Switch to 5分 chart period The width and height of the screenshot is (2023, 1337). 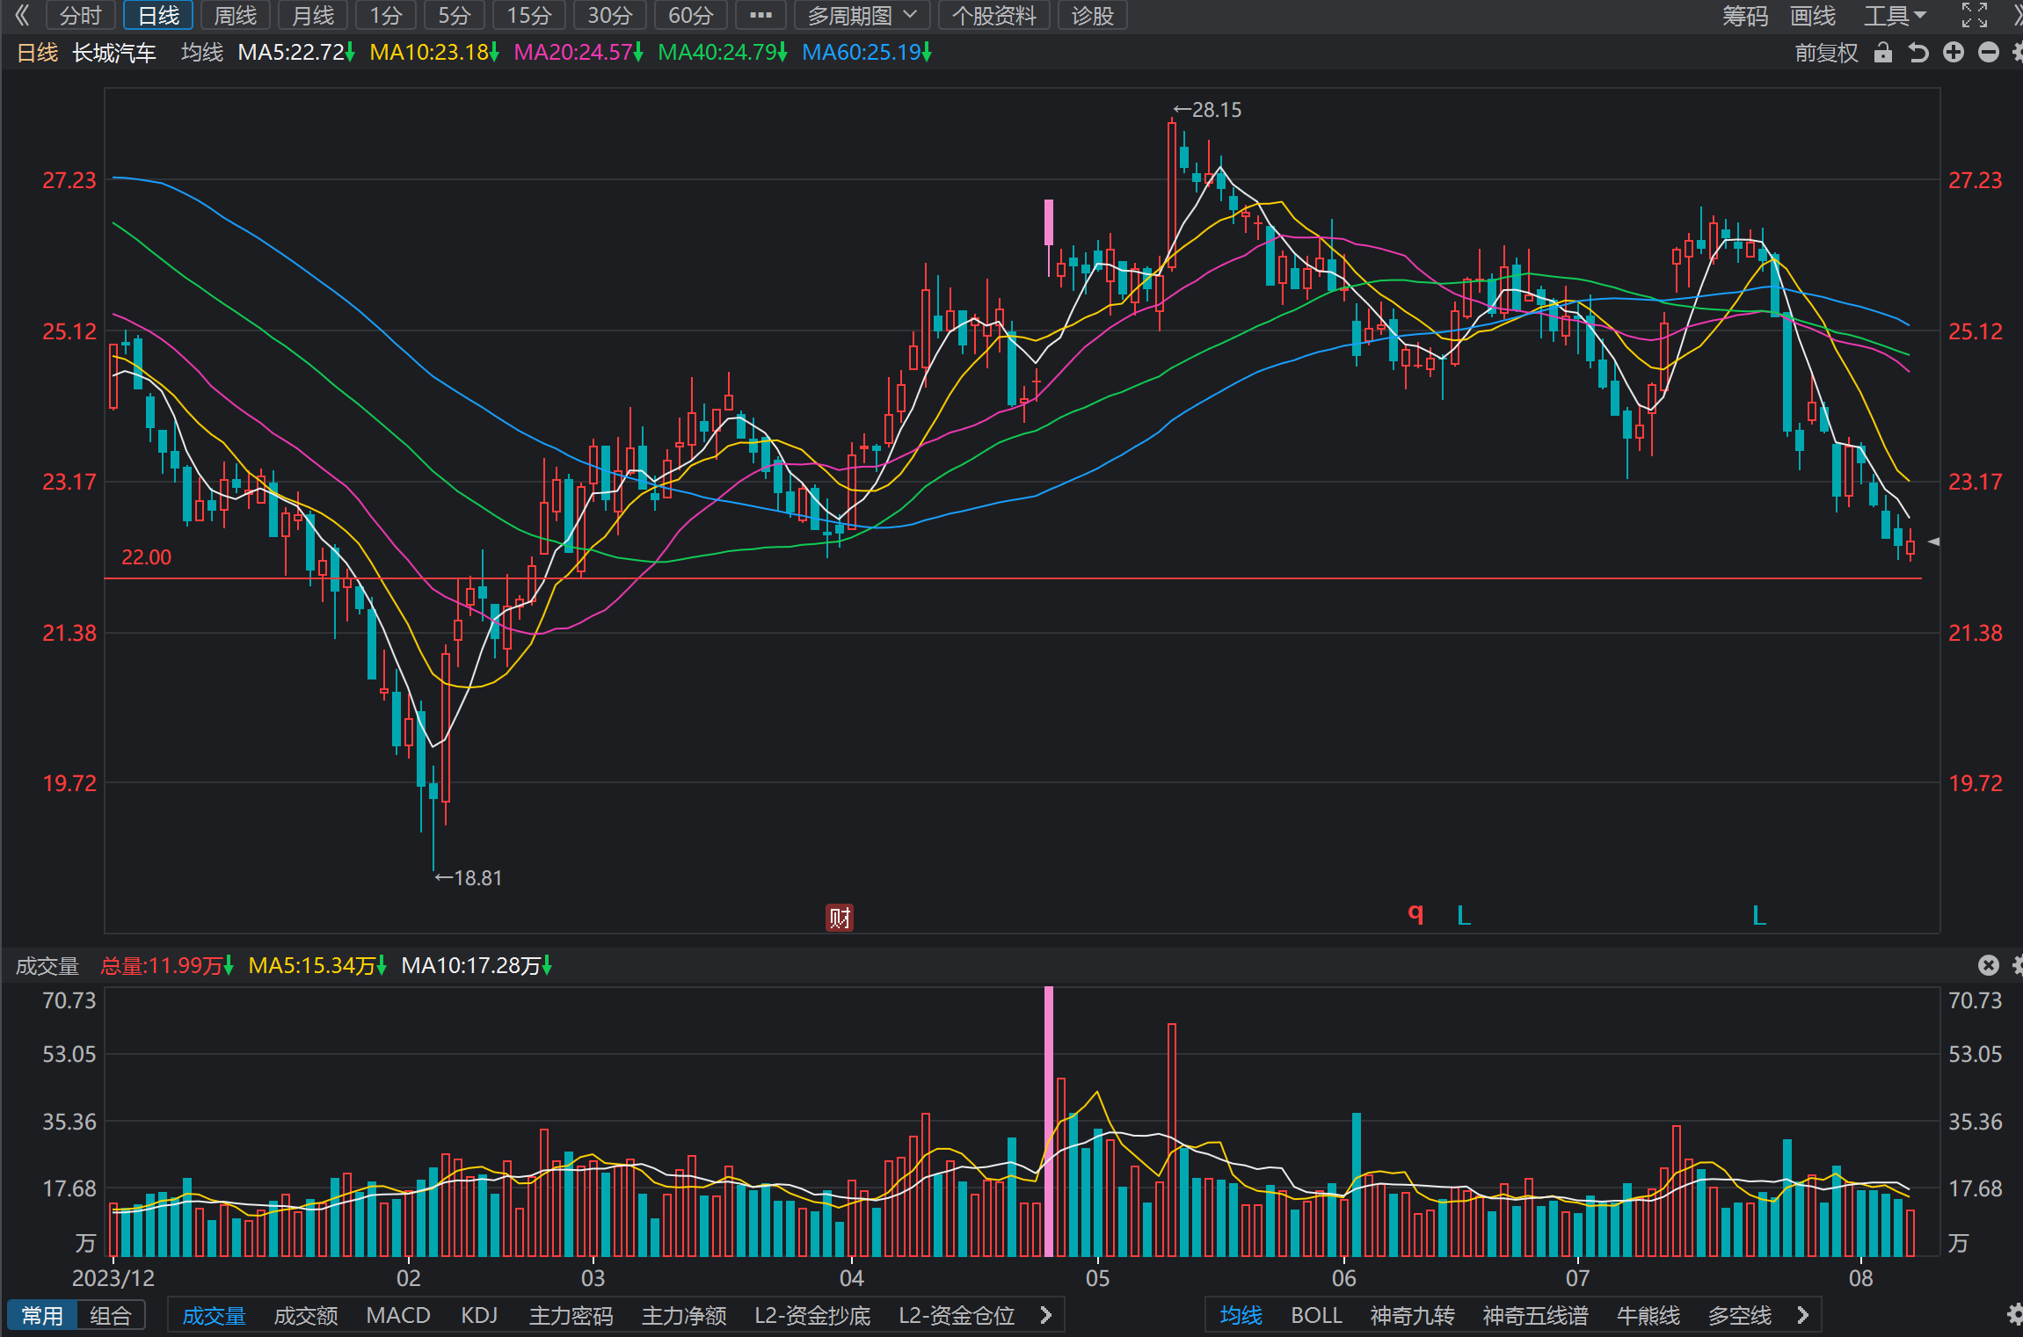(x=455, y=15)
